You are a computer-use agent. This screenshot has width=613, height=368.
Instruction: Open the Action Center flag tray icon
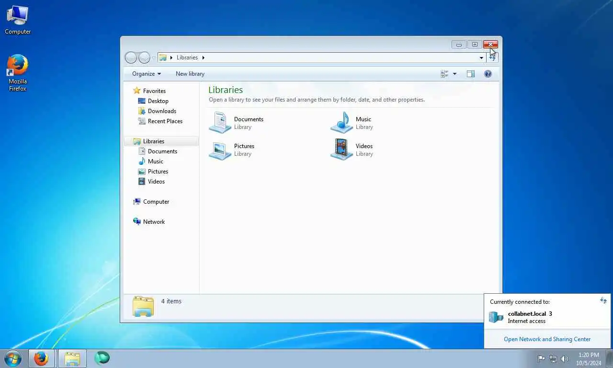pyautogui.click(x=541, y=358)
